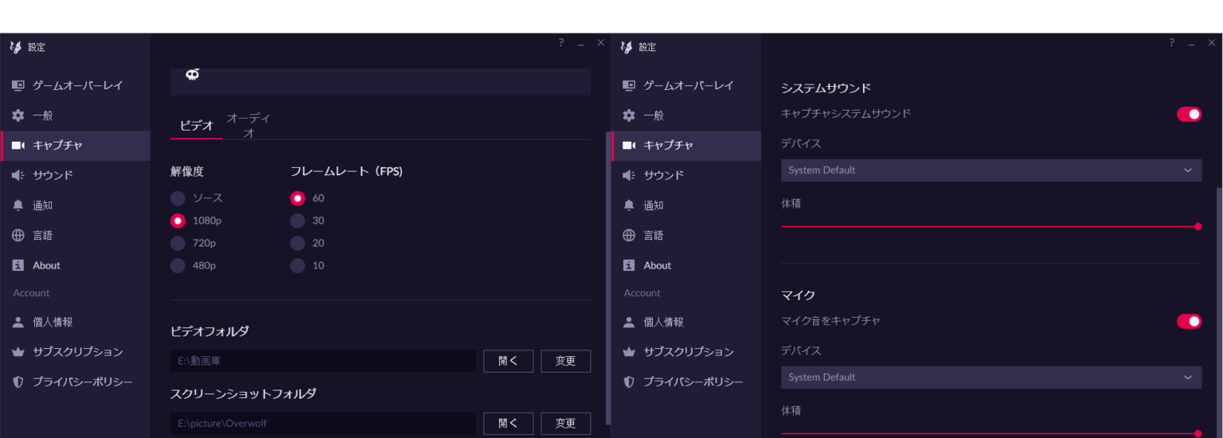The image size is (1223, 438).
Task: Select the 1080p resolution option
Action: click(x=178, y=221)
